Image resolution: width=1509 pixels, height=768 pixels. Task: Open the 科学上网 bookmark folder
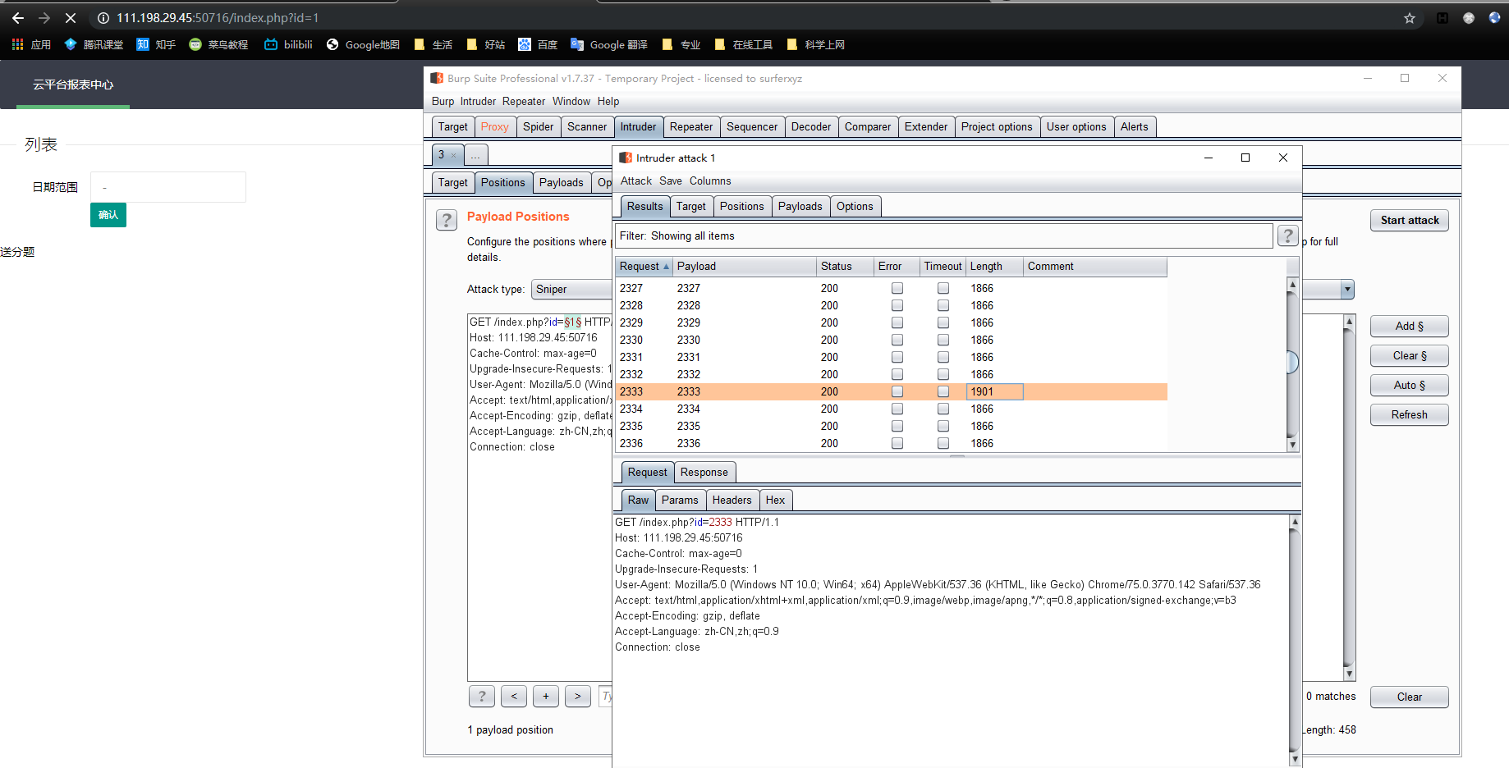[816, 44]
